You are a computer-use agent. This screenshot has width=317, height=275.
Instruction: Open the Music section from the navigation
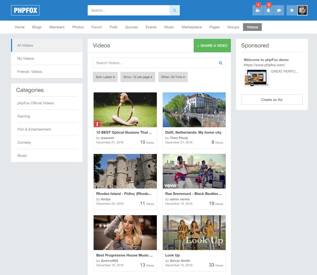169,27
